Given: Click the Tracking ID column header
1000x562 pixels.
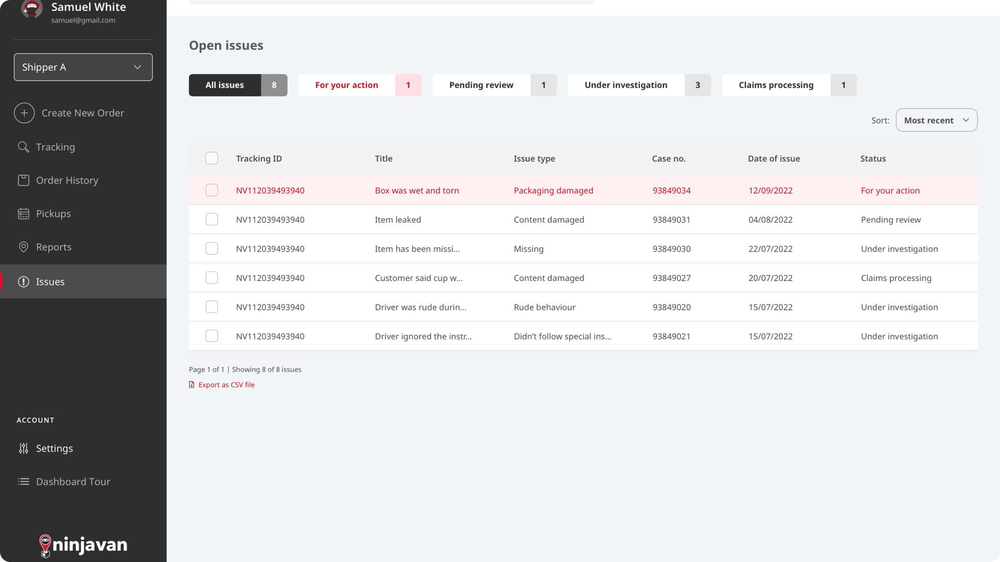Looking at the screenshot, I should 259,158.
